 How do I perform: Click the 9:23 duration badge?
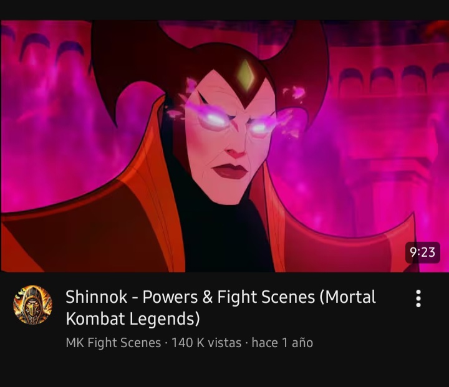(422, 252)
